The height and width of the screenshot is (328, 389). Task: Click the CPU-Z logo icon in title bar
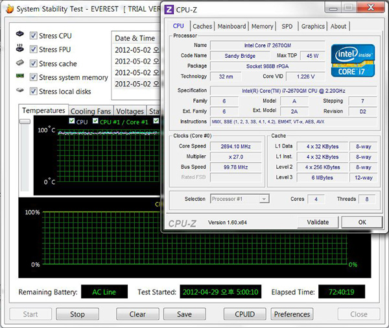169,10
